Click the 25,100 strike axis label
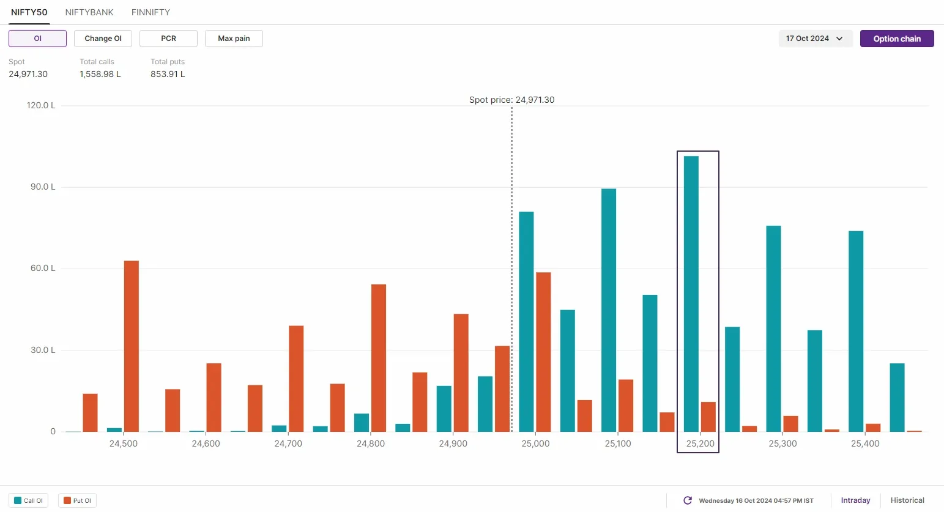Viewport: 944px width, 512px height. click(x=618, y=443)
